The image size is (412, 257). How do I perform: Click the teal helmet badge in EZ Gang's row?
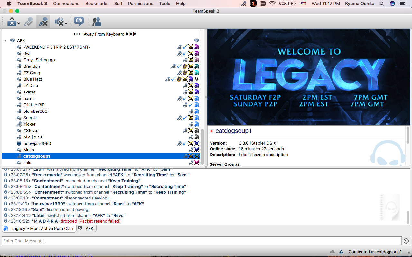click(197, 73)
